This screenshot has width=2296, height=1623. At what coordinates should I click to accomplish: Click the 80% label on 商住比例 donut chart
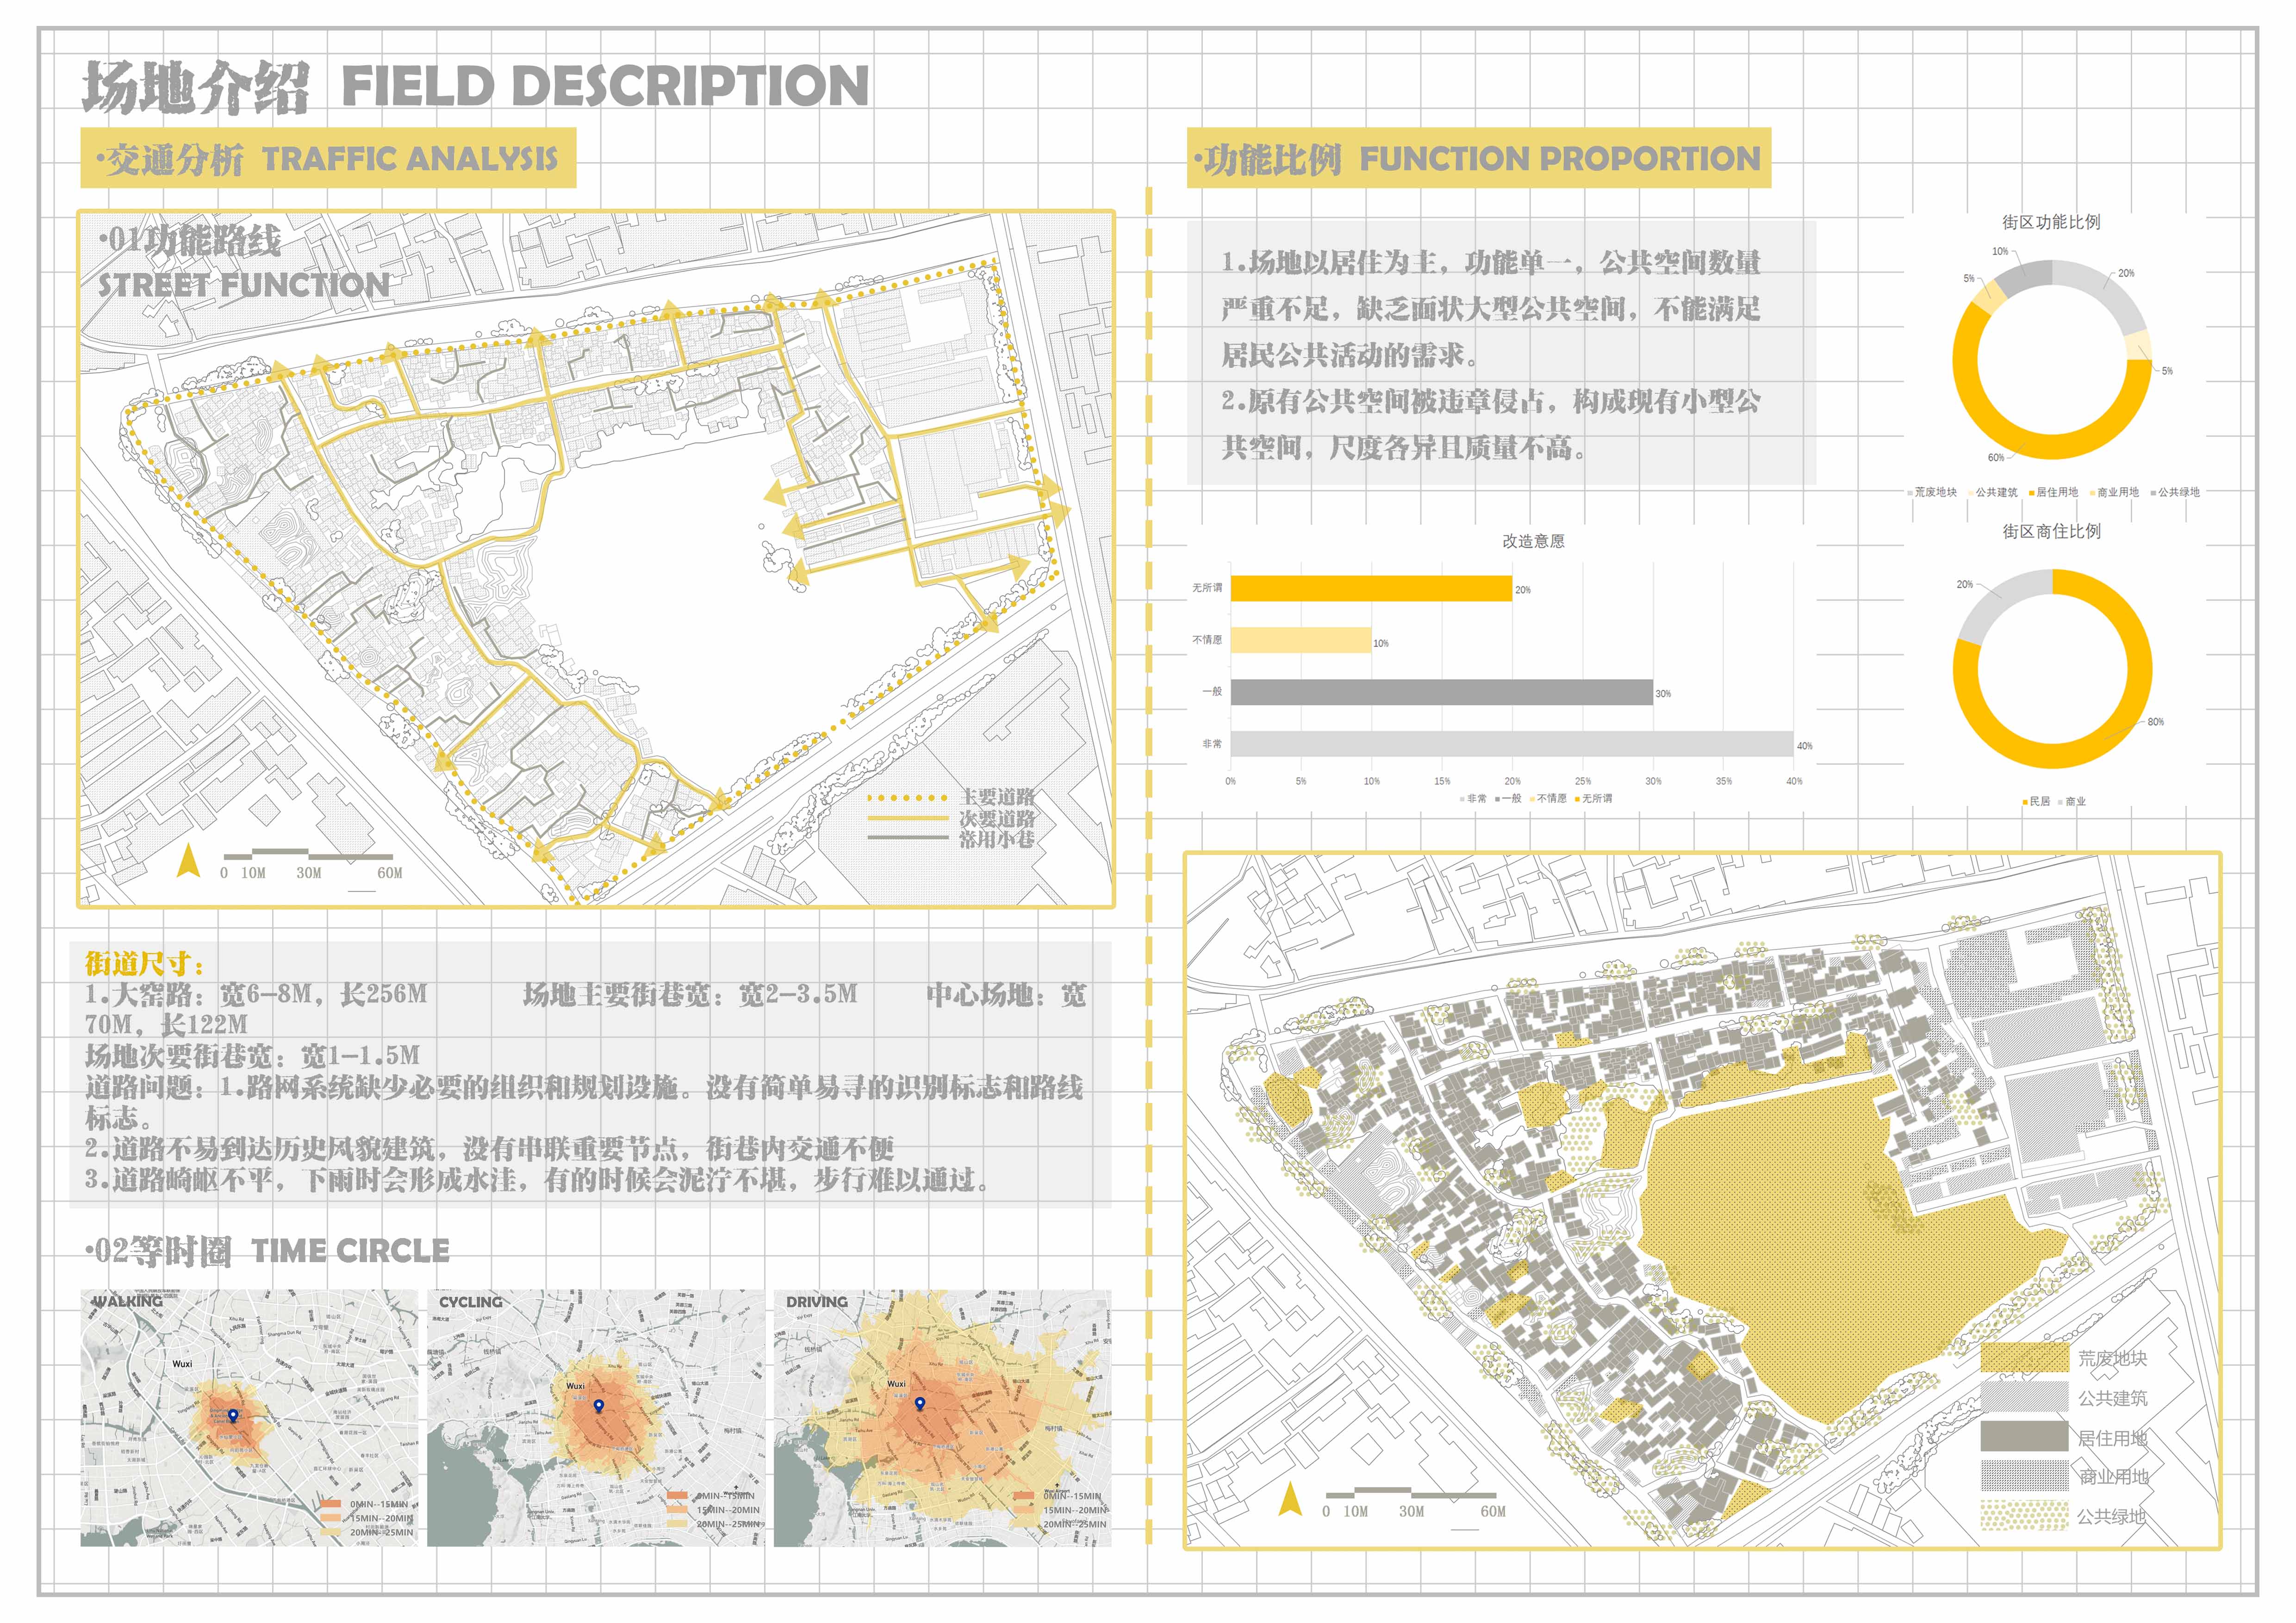2156,722
